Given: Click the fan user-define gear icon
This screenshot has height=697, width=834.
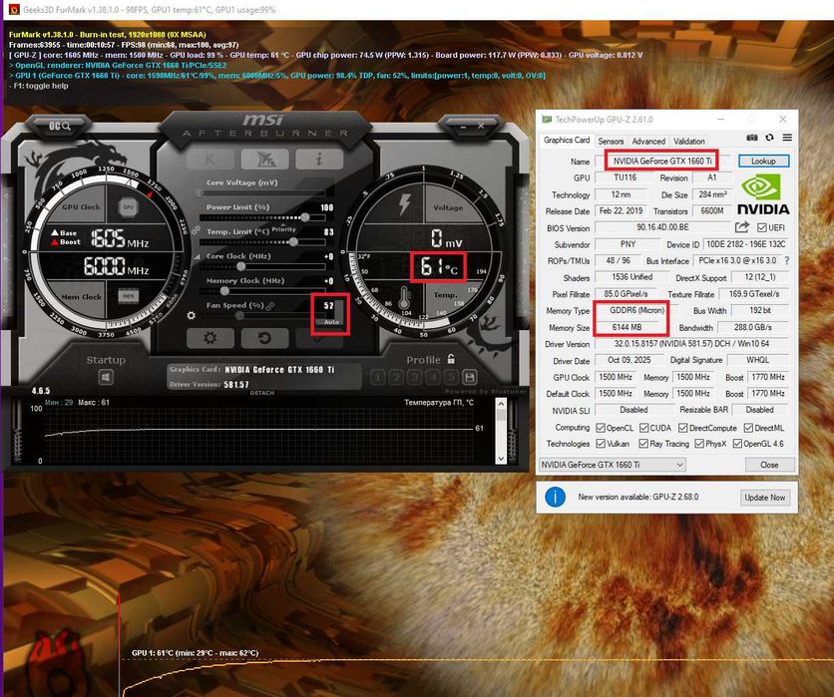Looking at the screenshot, I should [192, 315].
